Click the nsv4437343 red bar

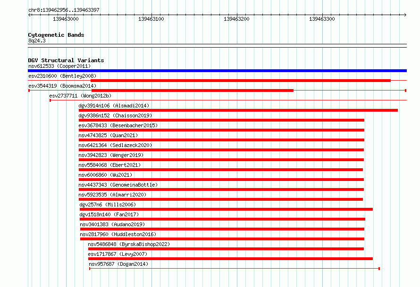[x=221, y=189]
